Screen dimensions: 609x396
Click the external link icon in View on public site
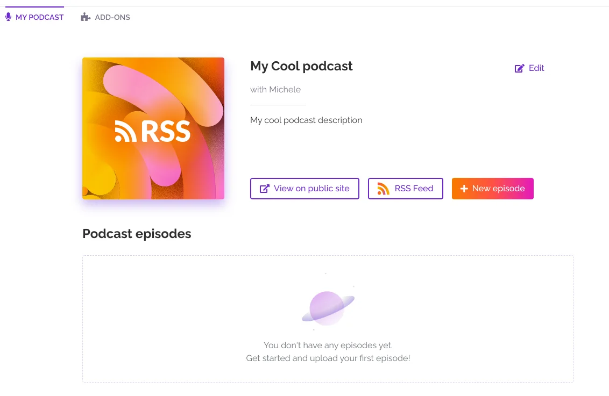coord(264,189)
